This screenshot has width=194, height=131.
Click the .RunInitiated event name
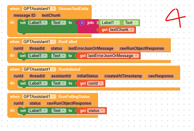pos(69,69)
